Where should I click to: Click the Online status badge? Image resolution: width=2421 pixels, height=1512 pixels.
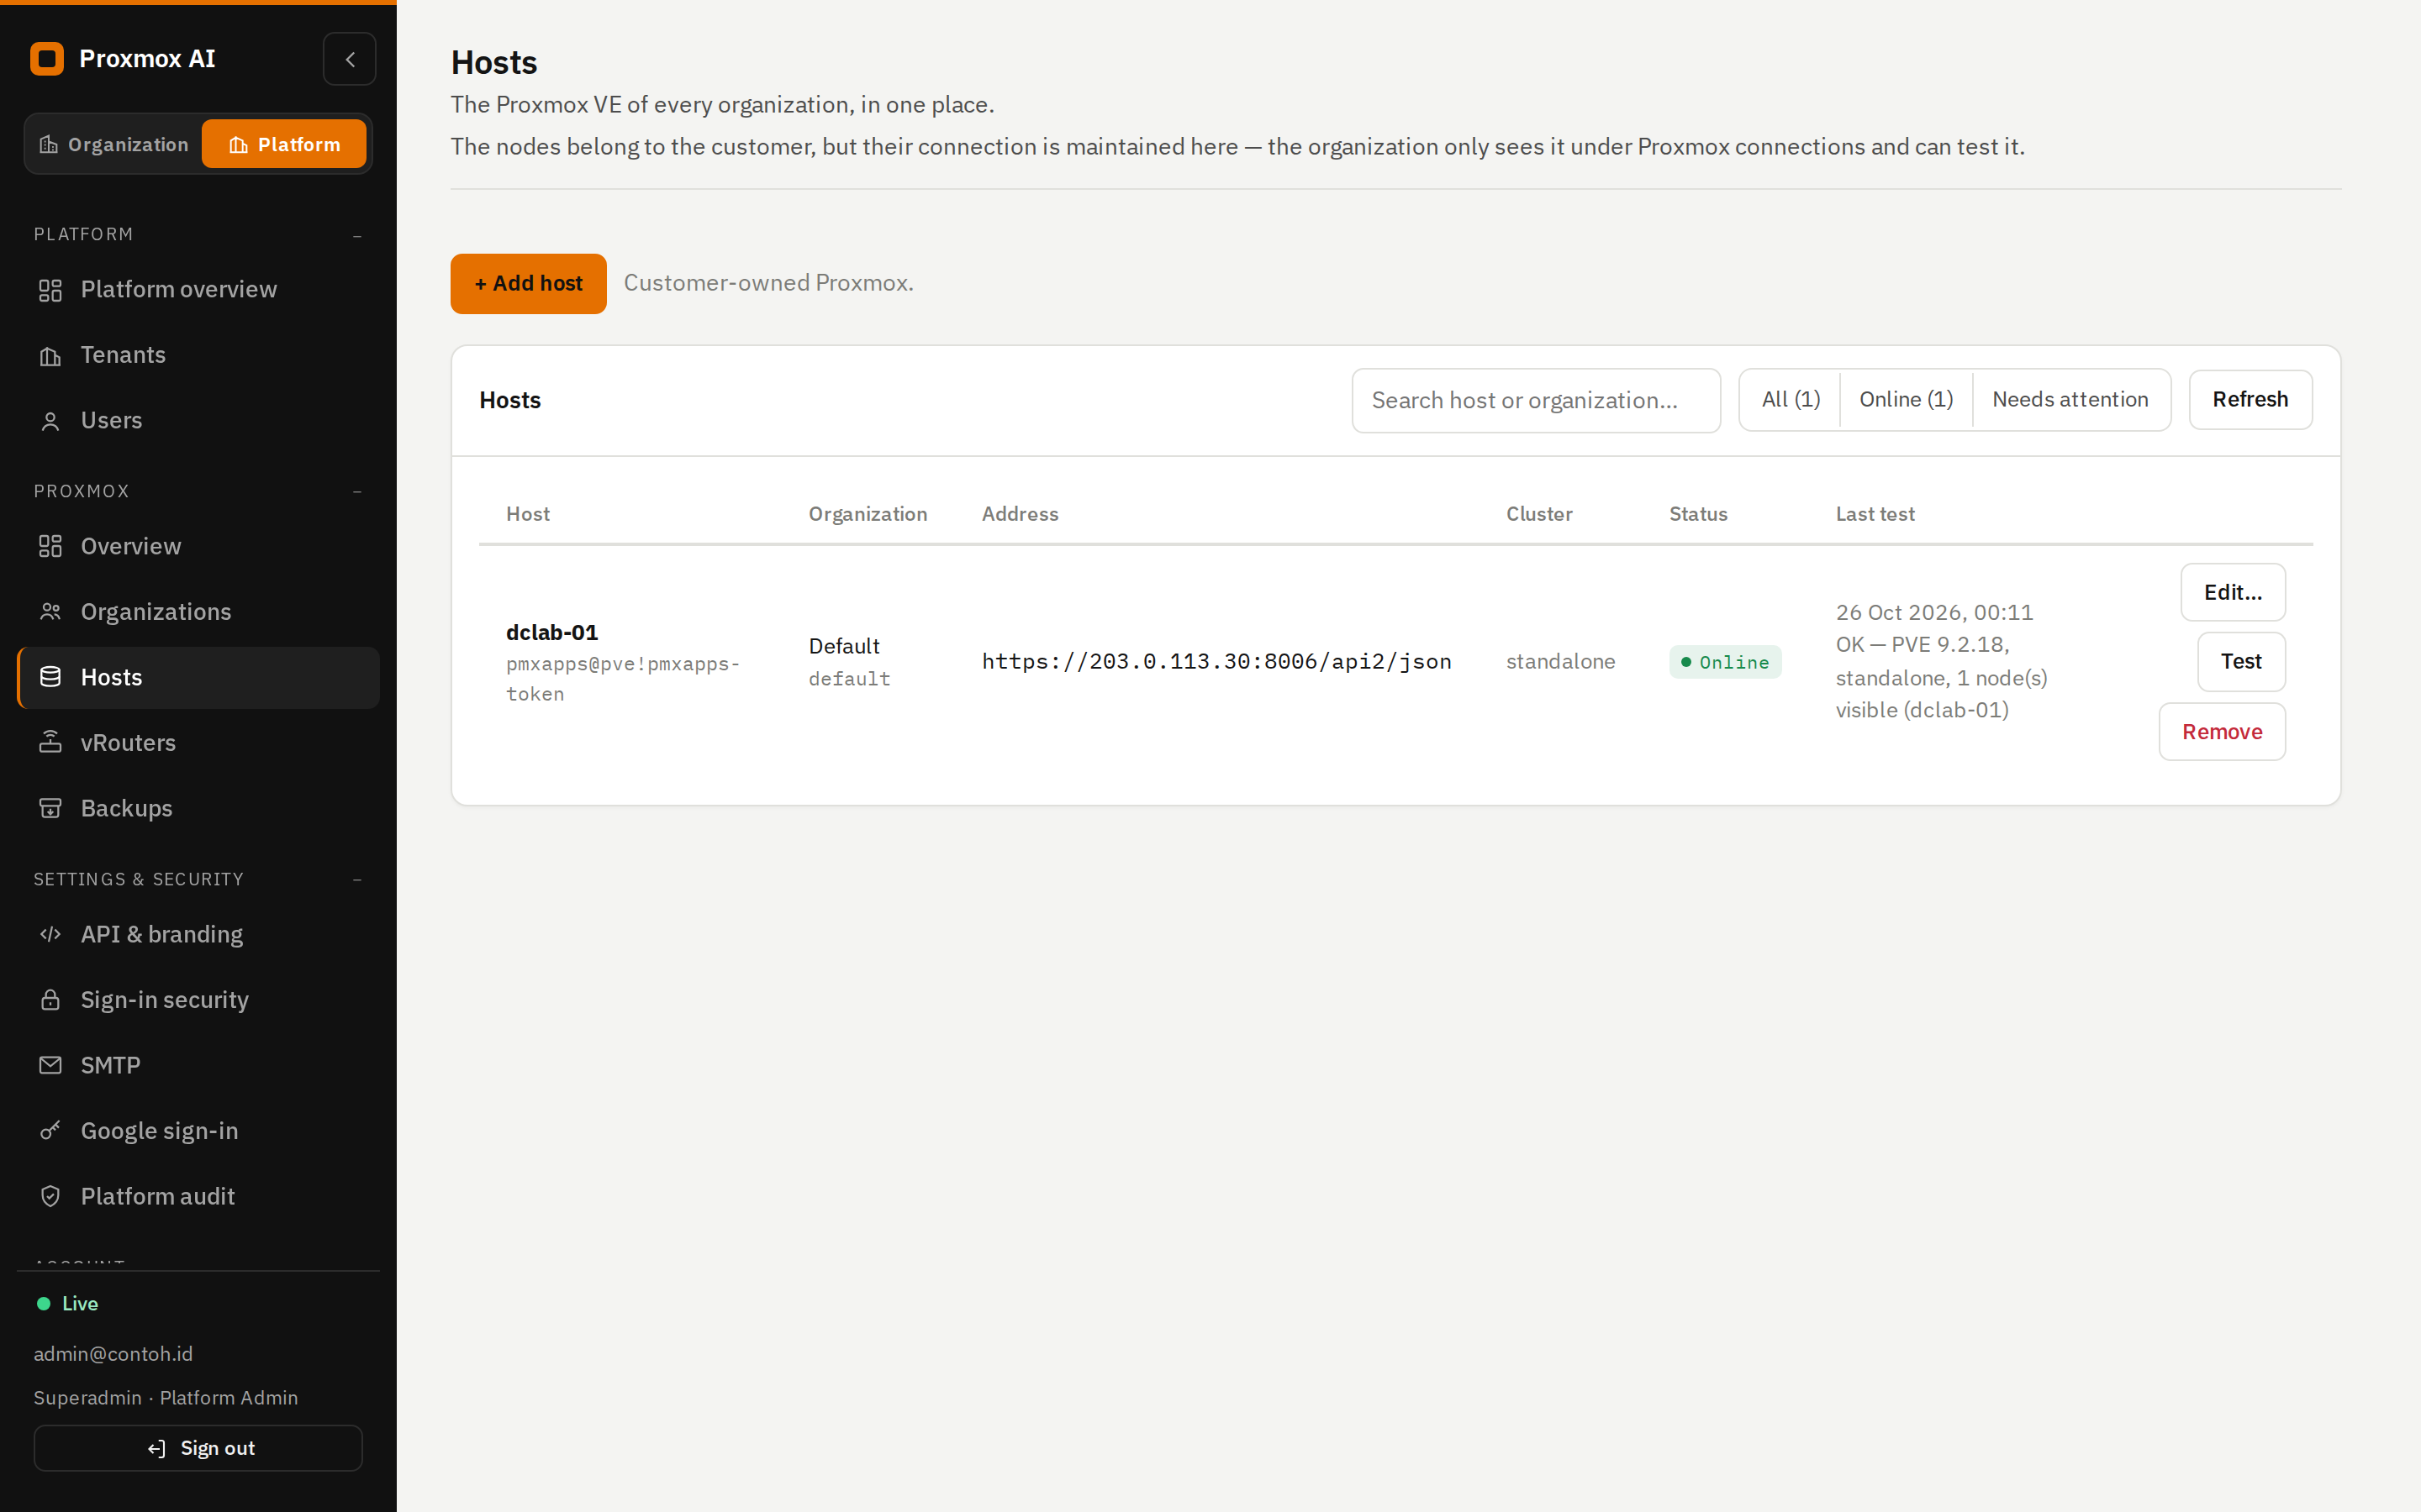point(1725,662)
